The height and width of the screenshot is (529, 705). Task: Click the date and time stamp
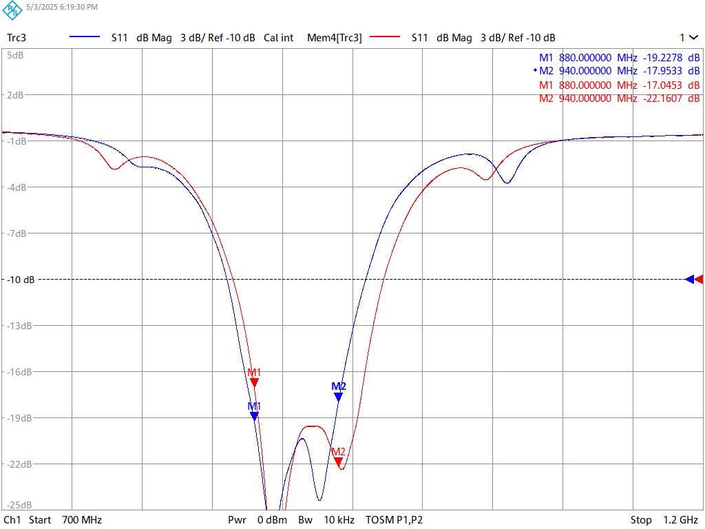click(x=61, y=7)
